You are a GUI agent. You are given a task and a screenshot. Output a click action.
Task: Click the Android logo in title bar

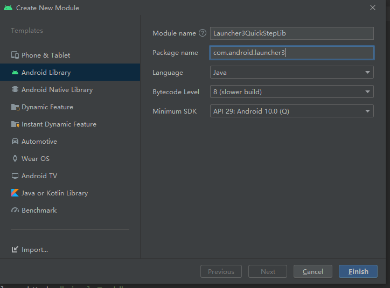pyautogui.click(x=8, y=8)
